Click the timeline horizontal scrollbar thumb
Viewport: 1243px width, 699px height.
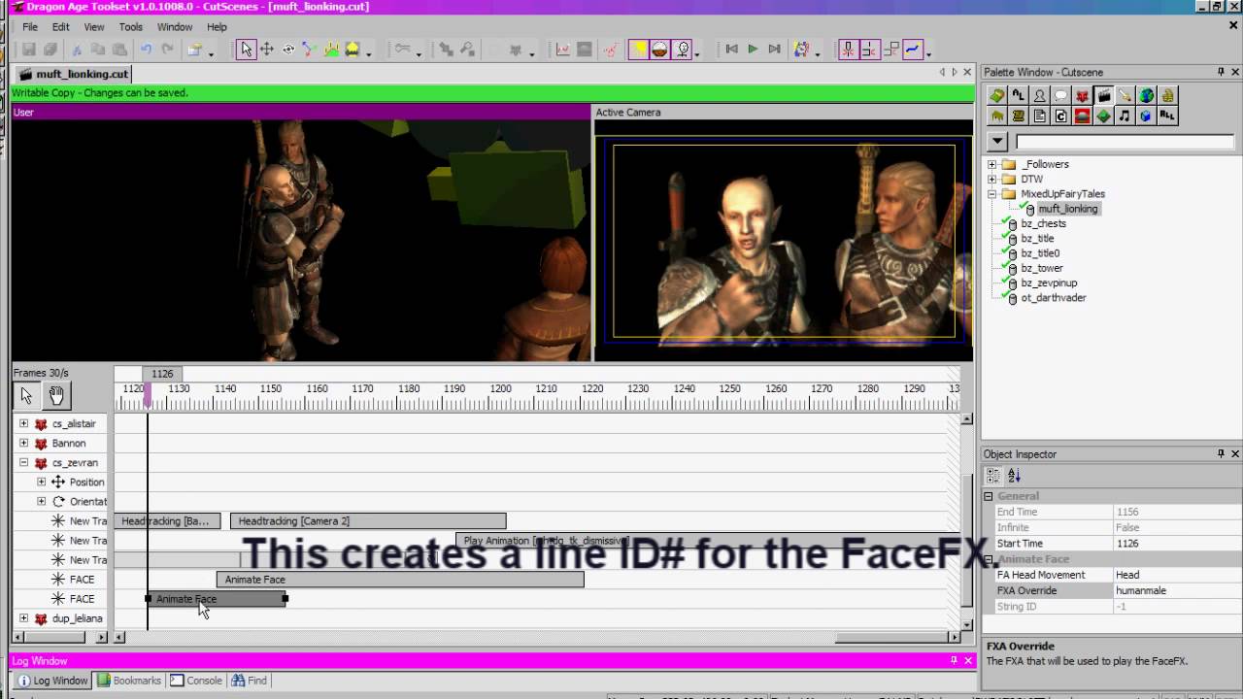pyautogui.click(x=892, y=638)
